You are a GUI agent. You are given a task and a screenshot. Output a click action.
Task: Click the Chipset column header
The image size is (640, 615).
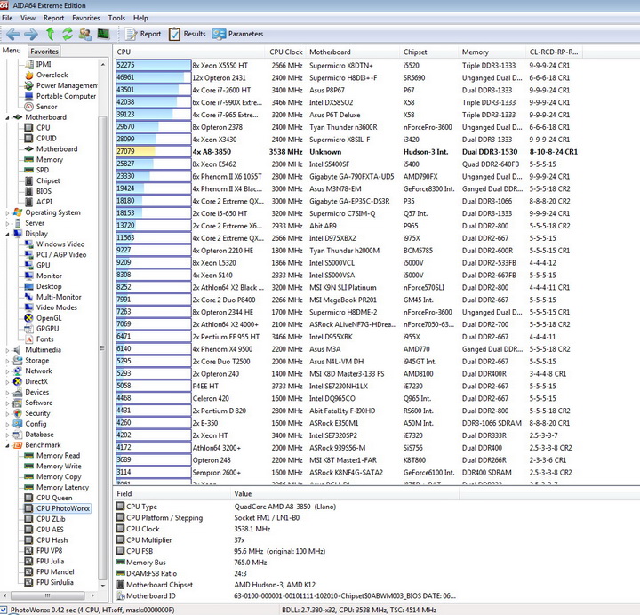429,52
